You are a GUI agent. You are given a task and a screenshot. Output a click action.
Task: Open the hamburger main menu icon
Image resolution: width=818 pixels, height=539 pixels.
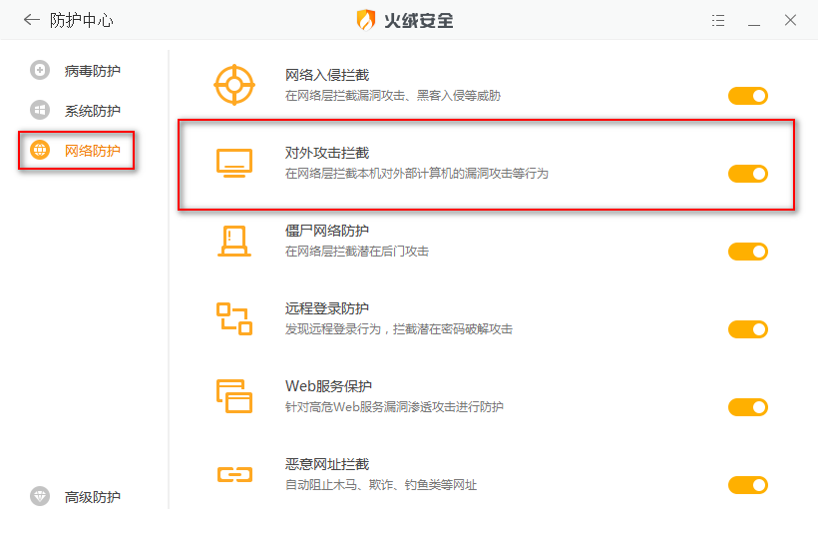click(718, 20)
